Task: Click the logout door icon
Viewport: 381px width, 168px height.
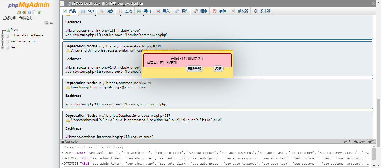Action: [24, 12]
